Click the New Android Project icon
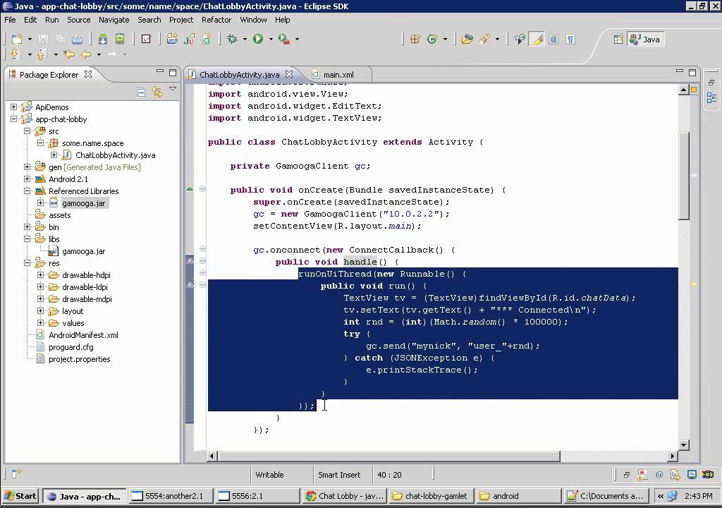 coord(172,40)
